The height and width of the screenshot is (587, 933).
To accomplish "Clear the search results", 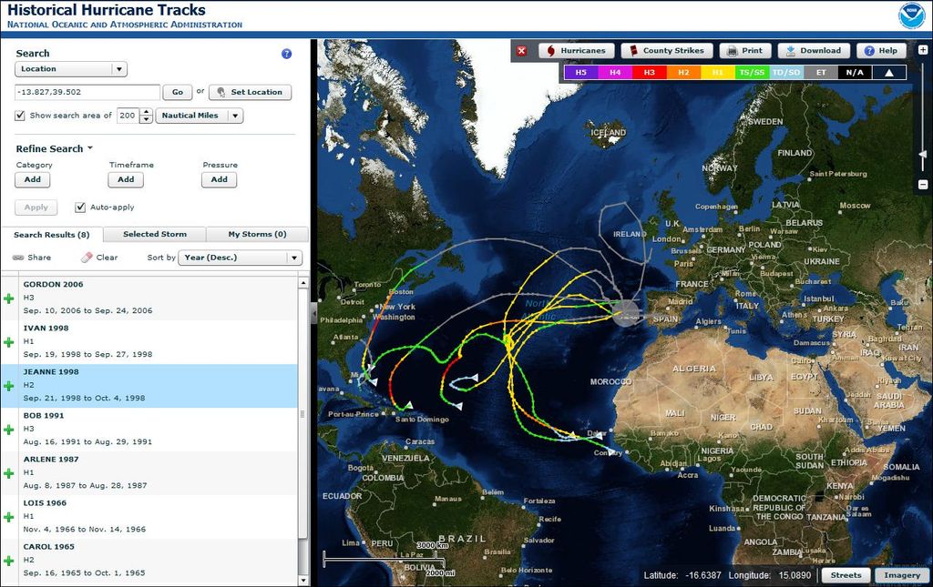I will 99,258.
